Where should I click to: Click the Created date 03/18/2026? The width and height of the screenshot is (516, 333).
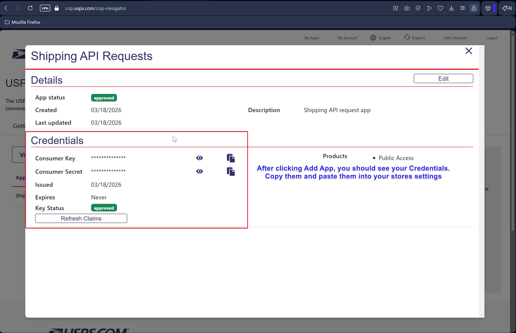106,110
